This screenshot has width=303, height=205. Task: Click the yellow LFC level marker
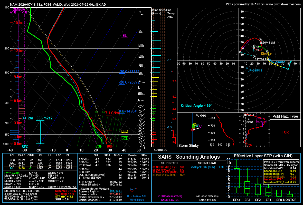coord(125,131)
